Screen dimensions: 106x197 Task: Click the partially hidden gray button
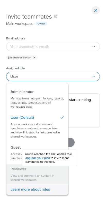[72, 142]
